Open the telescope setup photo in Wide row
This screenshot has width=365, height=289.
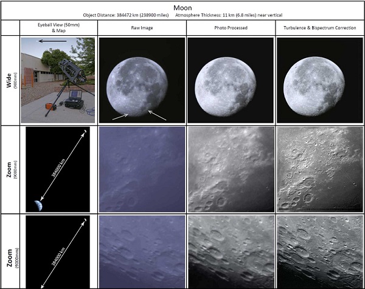[x=58, y=81]
